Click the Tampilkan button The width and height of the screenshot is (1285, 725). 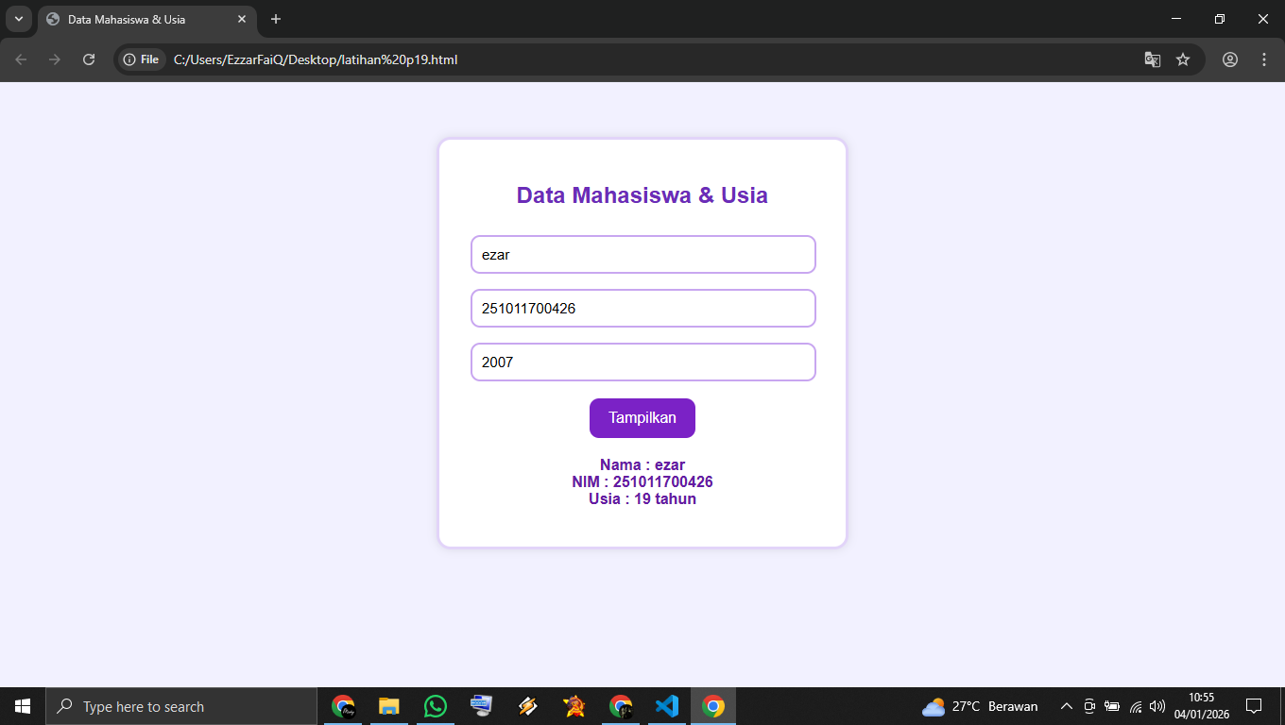point(642,418)
